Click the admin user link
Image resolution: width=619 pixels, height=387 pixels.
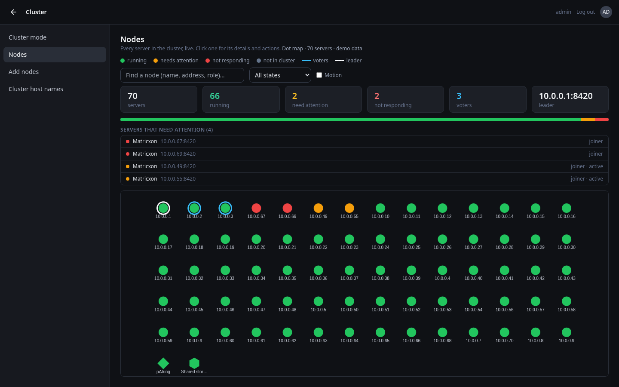[x=563, y=12]
